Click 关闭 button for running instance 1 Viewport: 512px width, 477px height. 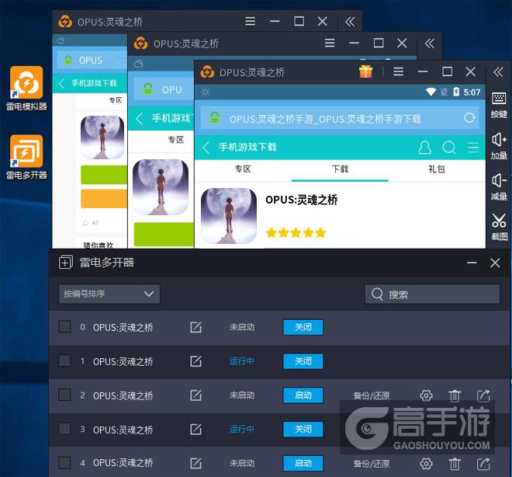[303, 361]
